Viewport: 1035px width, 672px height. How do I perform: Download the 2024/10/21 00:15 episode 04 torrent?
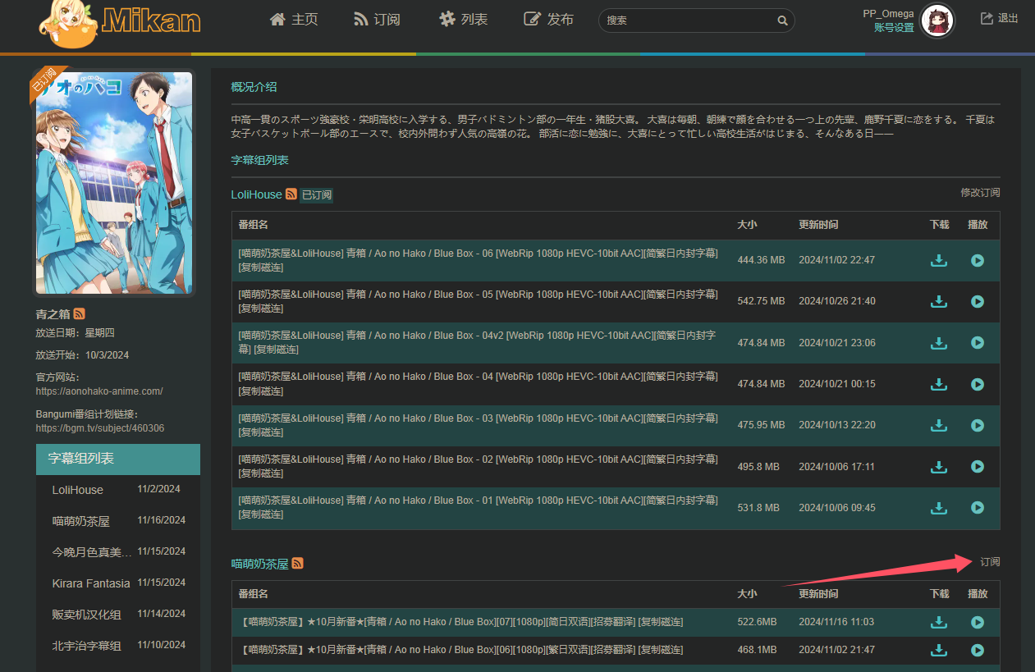(x=939, y=384)
